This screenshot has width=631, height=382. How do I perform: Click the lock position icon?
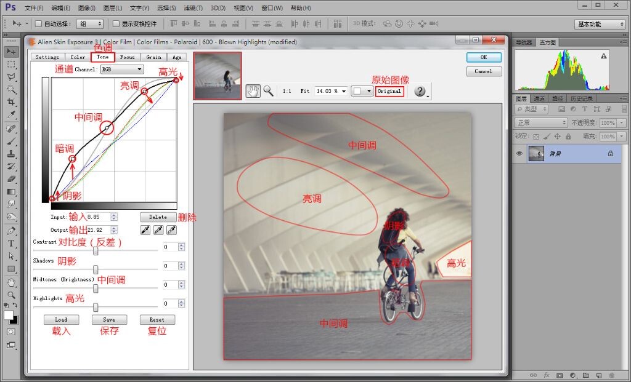click(557, 137)
